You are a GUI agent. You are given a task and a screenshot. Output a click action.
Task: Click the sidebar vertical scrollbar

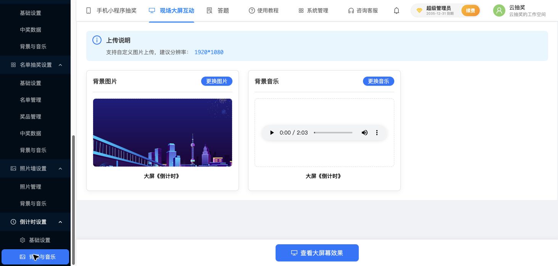click(x=73, y=200)
